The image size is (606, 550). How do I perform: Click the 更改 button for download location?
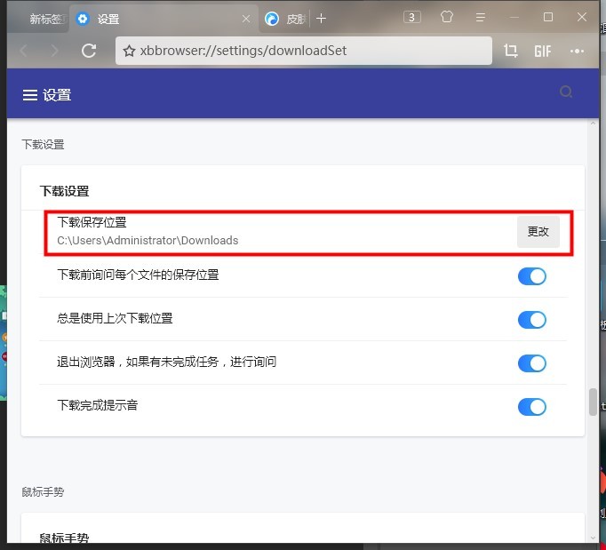tap(538, 232)
